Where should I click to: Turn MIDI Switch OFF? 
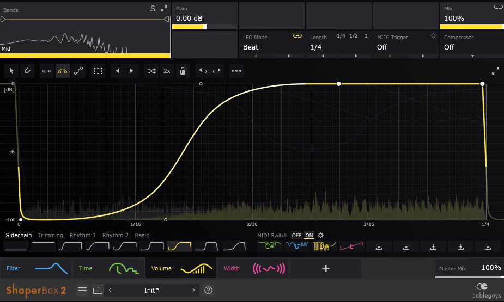tap(296, 235)
